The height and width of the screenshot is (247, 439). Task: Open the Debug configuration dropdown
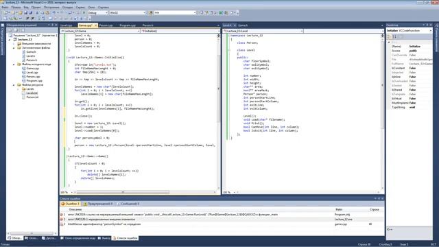(x=97, y=12)
